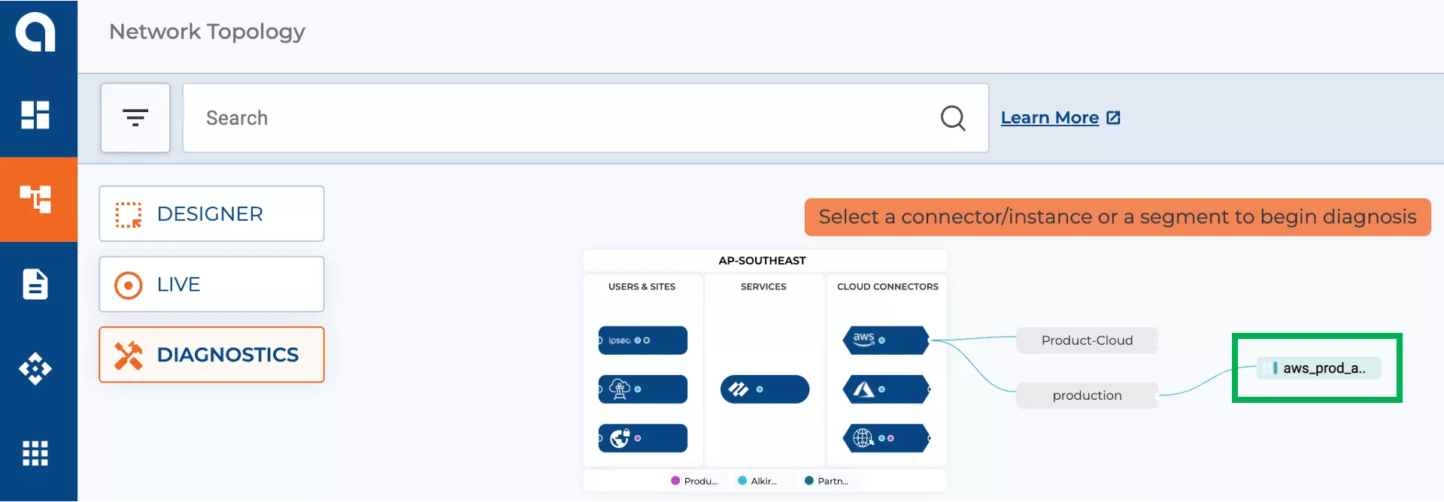Open the filter options button
The image size is (1444, 502).
pos(135,118)
